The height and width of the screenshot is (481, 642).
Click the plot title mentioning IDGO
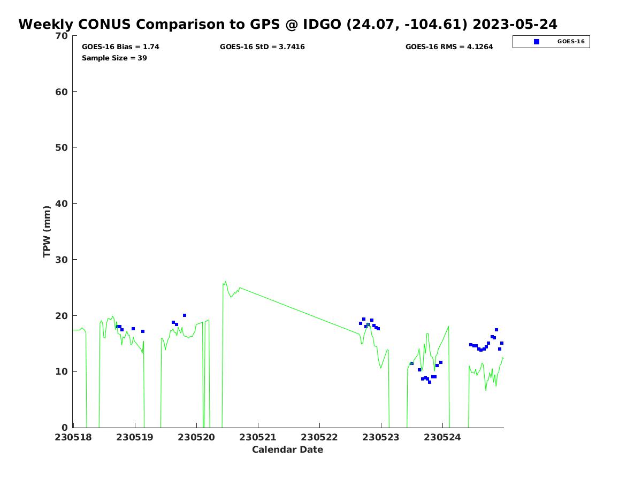(x=288, y=25)
